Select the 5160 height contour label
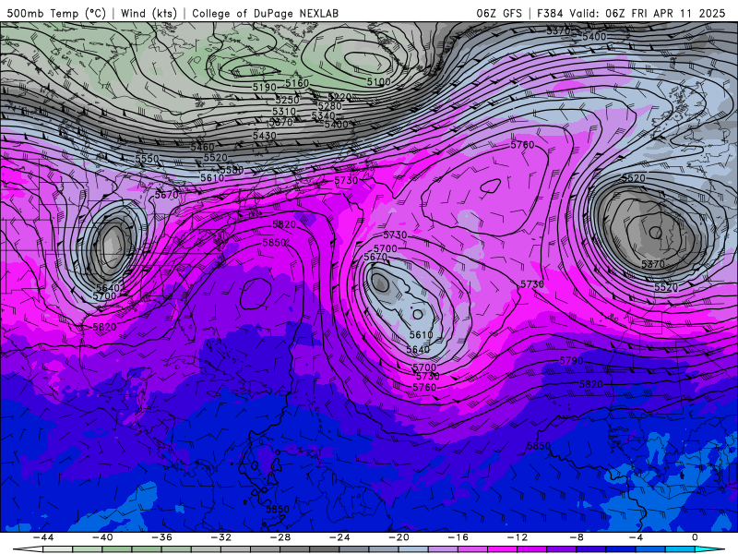The width and height of the screenshot is (738, 554). pyautogui.click(x=296, y=83)
